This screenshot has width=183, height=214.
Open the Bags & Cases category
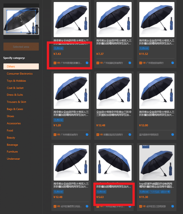tap(15, 109)
